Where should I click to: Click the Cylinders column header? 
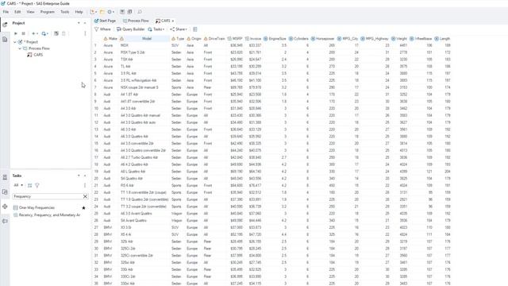pyautogui.click(x=298, y=39)
